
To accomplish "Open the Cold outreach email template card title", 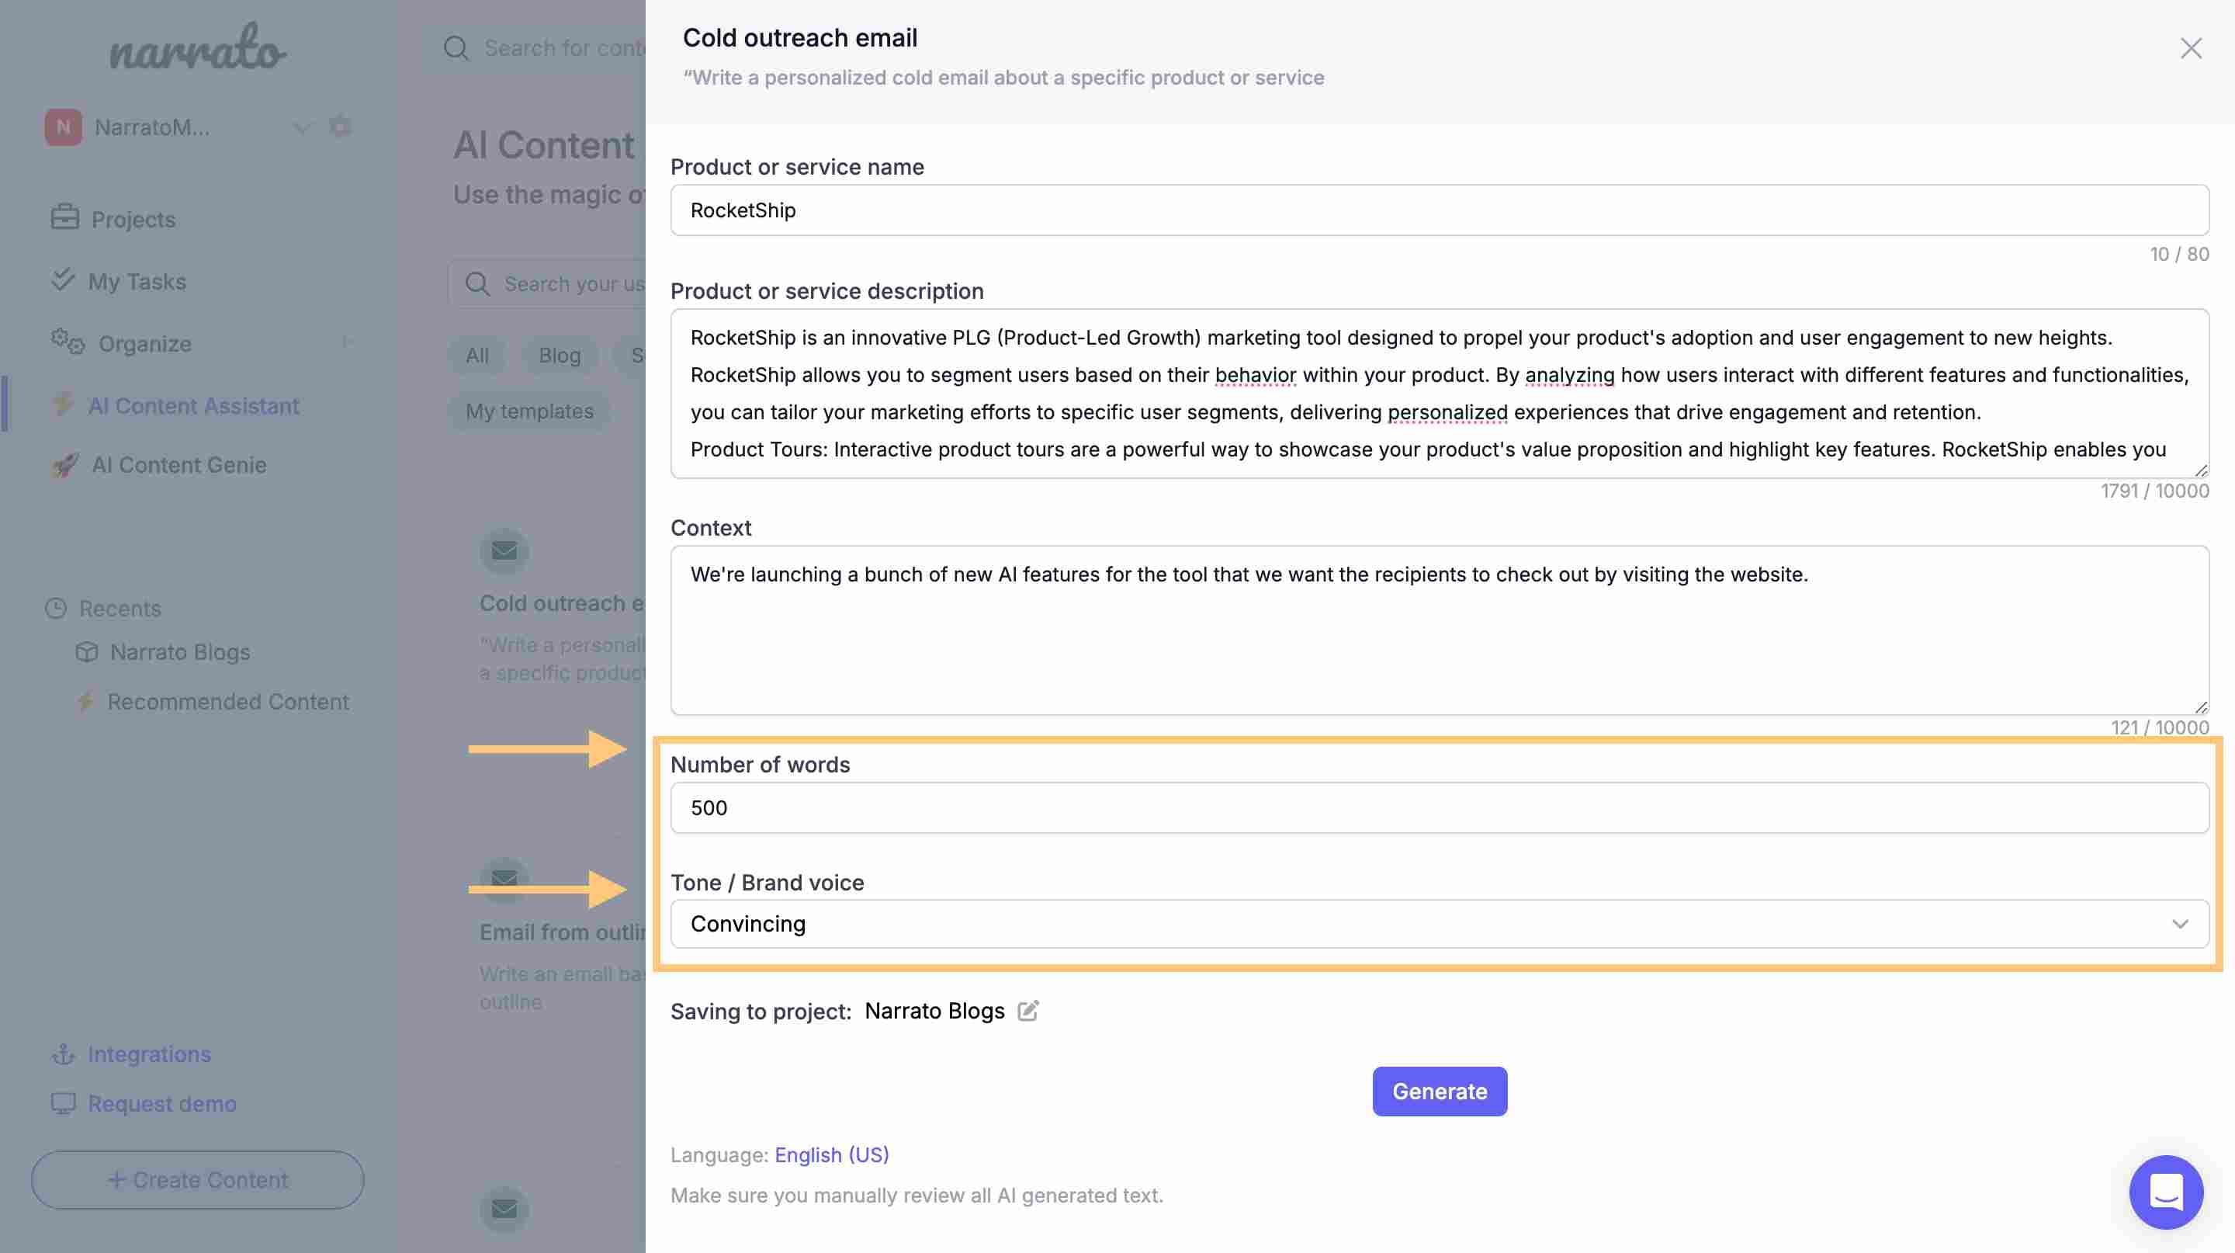I will (x=562, y=603).
